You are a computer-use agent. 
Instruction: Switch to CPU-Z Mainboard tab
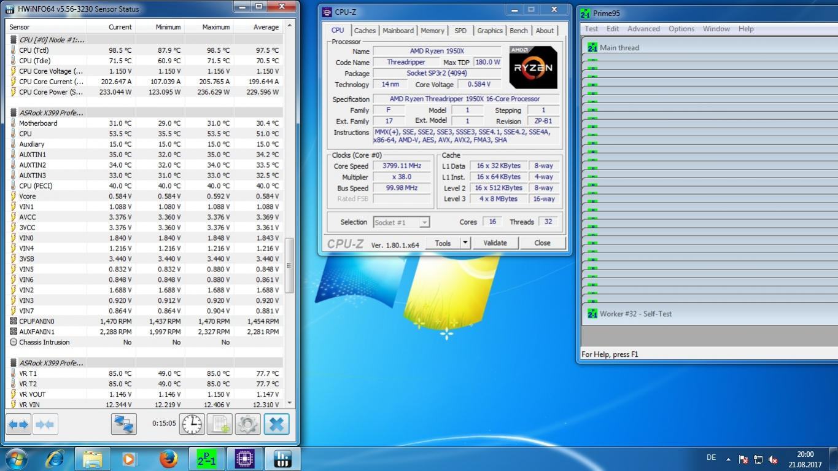point(398,31)
